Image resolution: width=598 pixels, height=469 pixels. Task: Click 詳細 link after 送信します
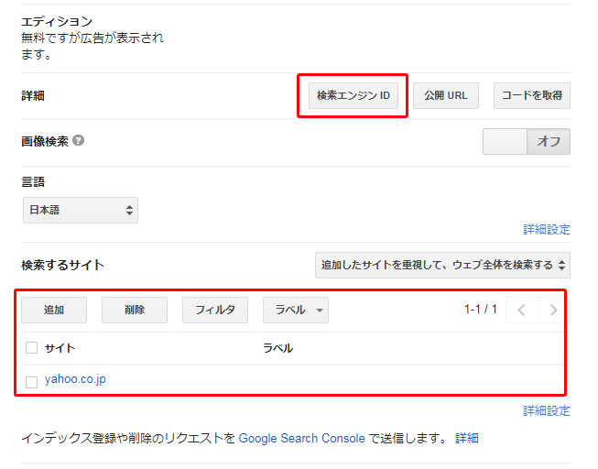tap(467, 438)
